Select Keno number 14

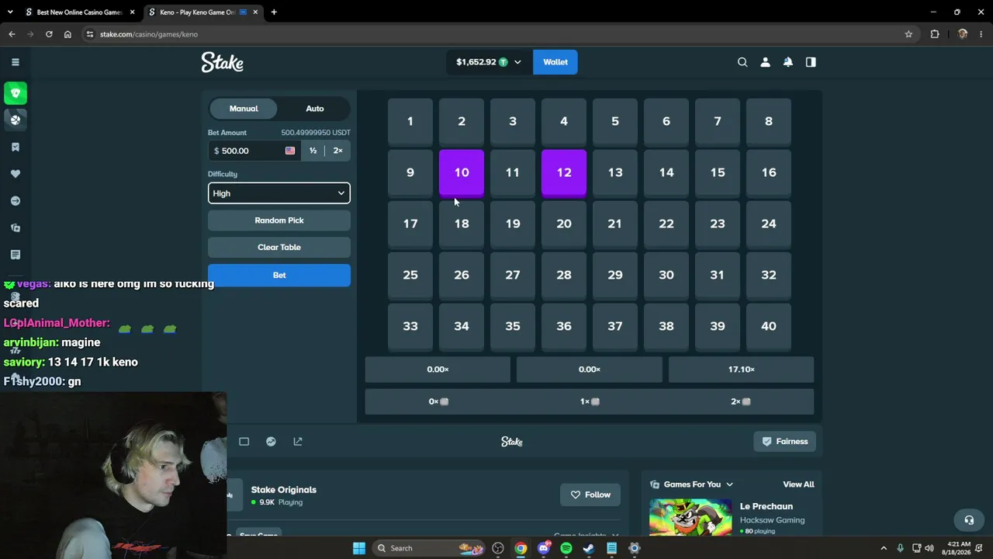pyautogui.click(x=666, y=173)
